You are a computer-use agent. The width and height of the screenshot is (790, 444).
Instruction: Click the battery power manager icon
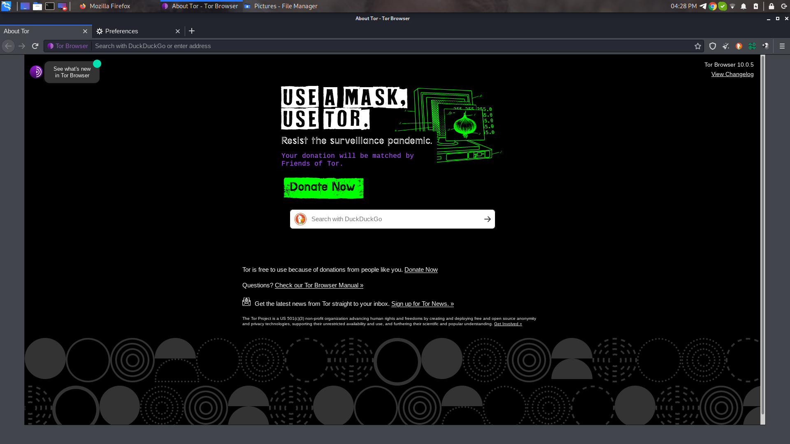click(756, 6)
